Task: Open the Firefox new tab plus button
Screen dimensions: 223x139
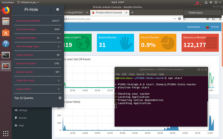Action: coord(132,12)
